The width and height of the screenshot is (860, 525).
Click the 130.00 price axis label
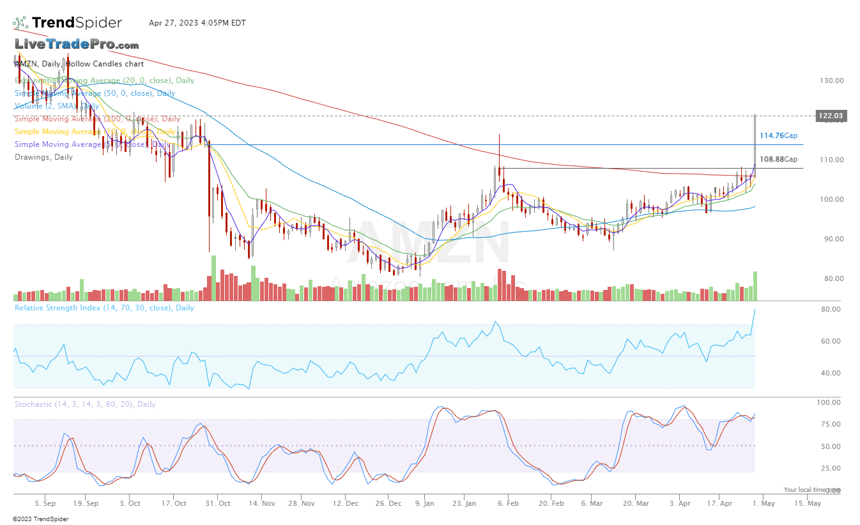point(831,80)
